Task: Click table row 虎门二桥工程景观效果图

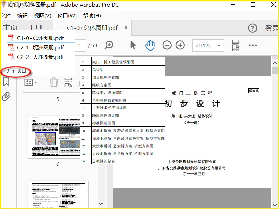Action: [x=122, y=62]
